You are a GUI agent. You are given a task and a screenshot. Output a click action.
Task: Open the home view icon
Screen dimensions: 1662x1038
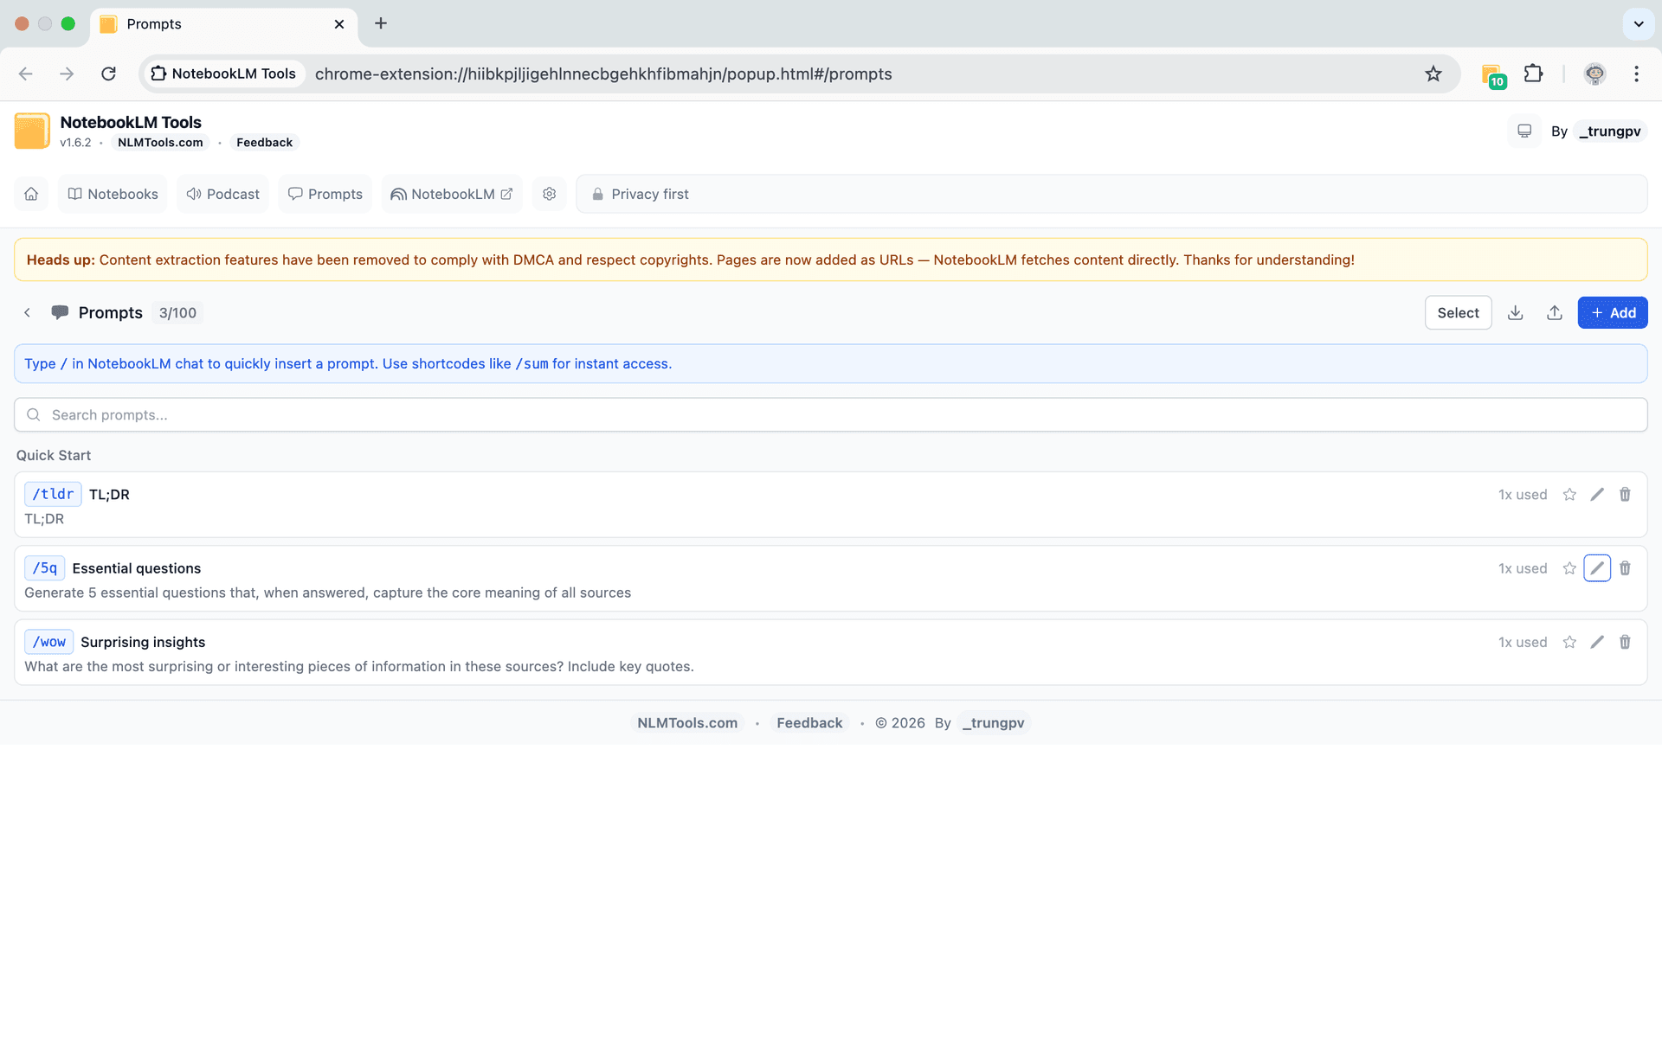click(31, 194)
